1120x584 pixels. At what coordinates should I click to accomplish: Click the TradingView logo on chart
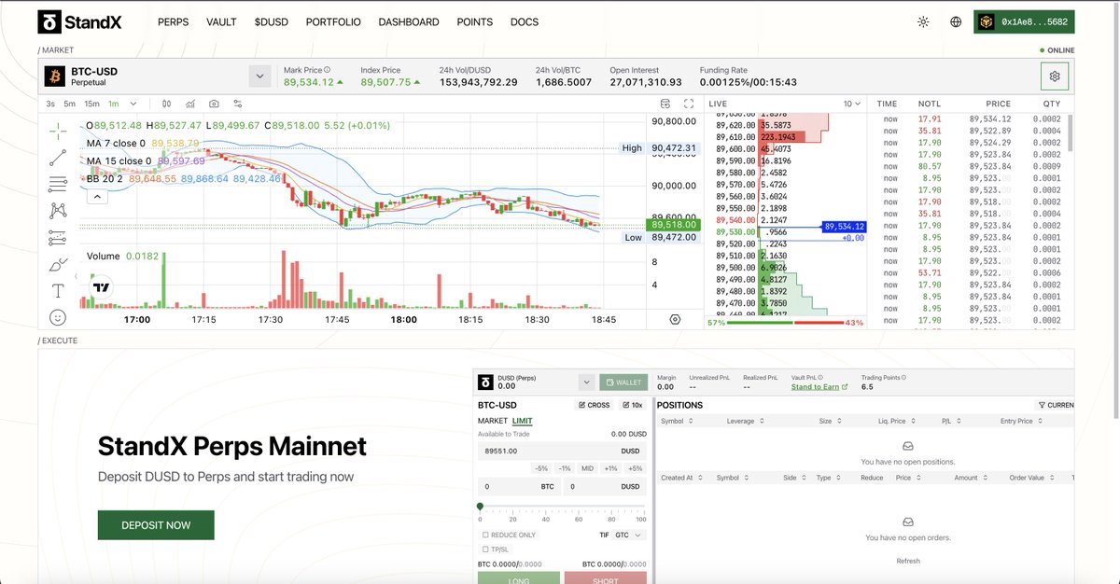click(x=102, y=288)
